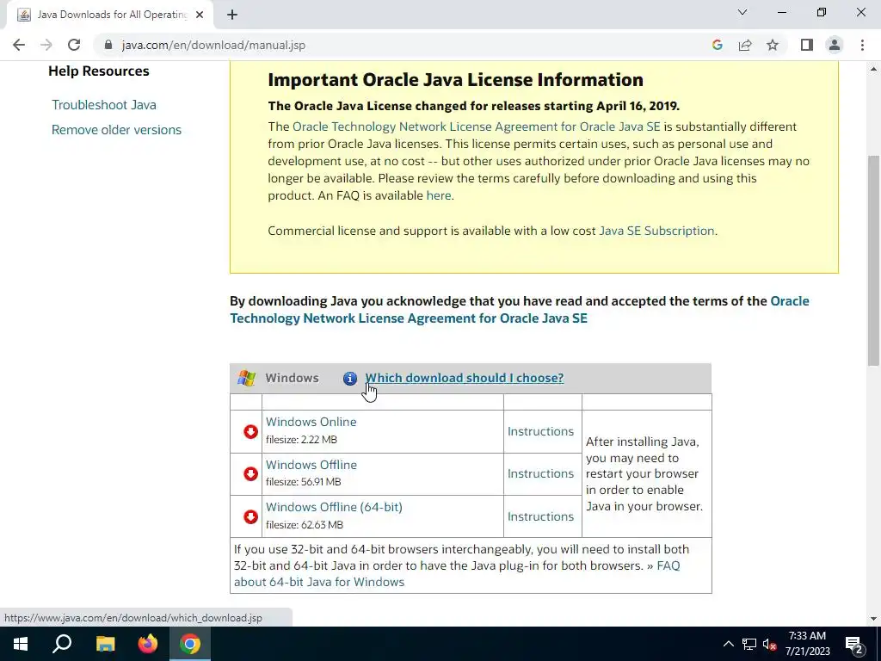Open the Remove older versions link
Screen dimensions: 881x661
point(116,130)
